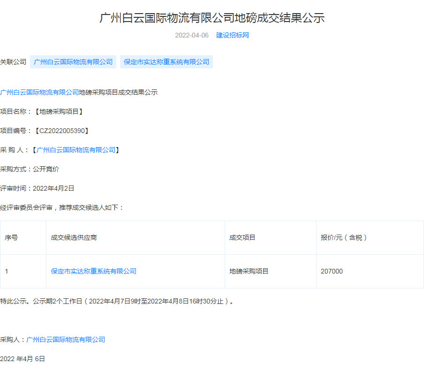Select the 成交候选供应商 column header

pos(74,237)
